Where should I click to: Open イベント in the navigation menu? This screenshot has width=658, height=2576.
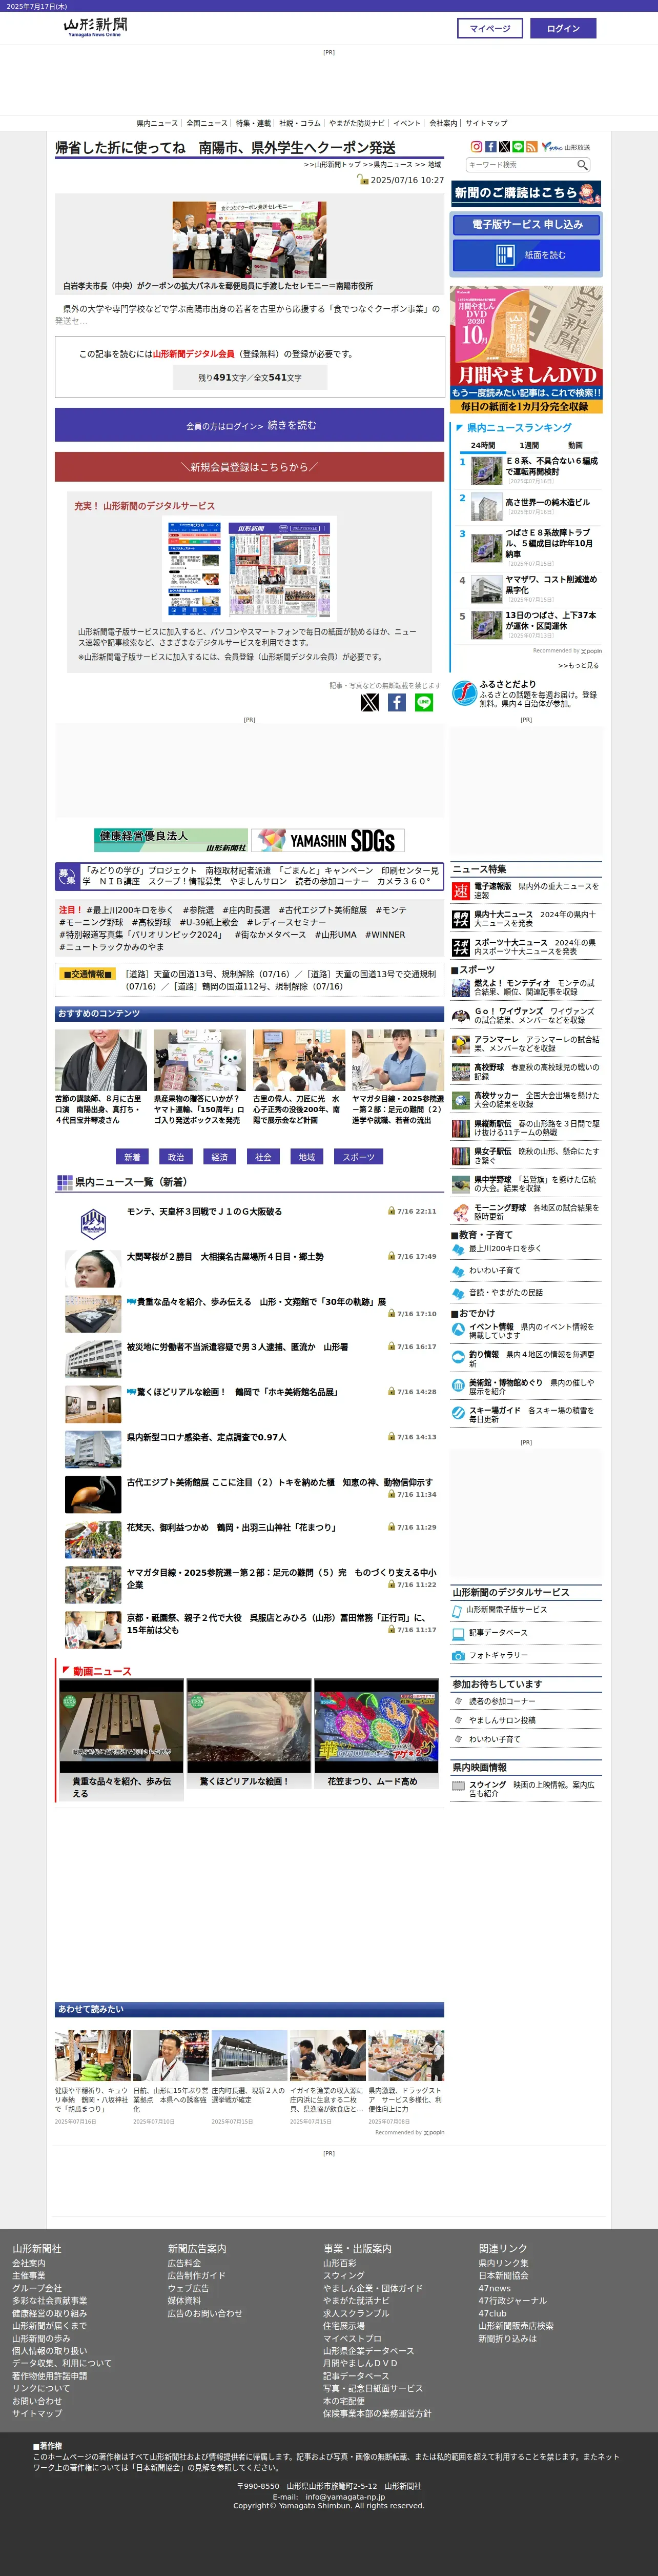tap(407, 123)
